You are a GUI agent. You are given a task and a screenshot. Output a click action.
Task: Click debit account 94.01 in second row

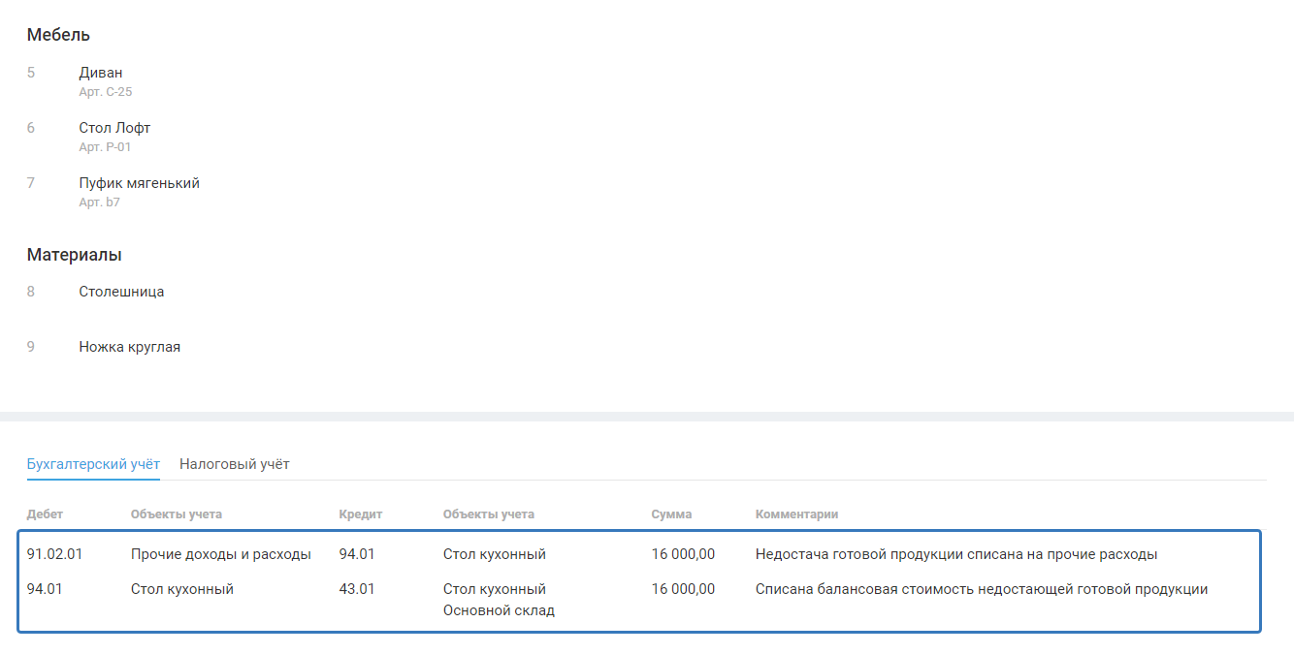point(45,588)
